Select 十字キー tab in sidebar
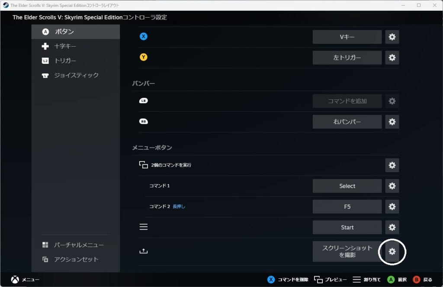443x287 pixels. [76, 46]
